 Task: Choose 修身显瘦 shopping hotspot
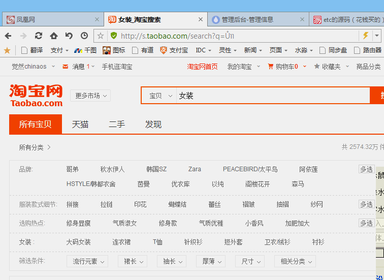click(78, 223)
